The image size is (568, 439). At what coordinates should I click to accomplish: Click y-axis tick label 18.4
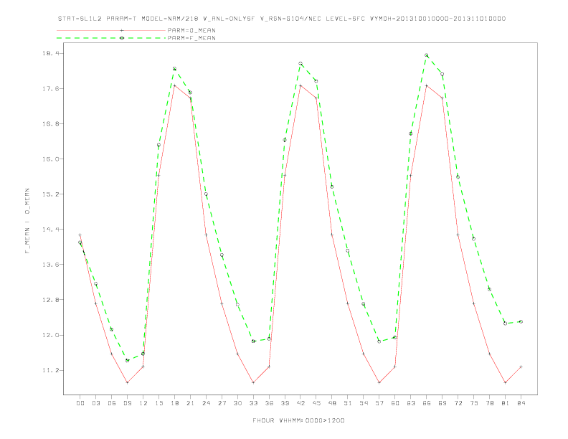[x=50, y=53]
